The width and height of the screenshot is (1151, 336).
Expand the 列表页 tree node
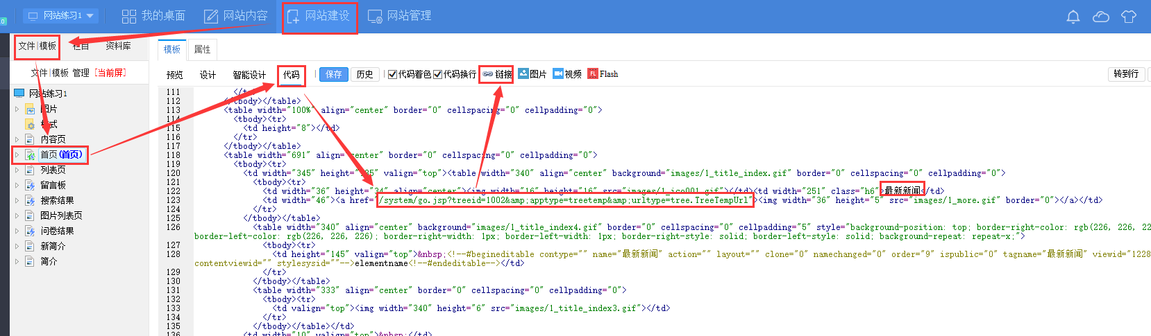[17, 170]
